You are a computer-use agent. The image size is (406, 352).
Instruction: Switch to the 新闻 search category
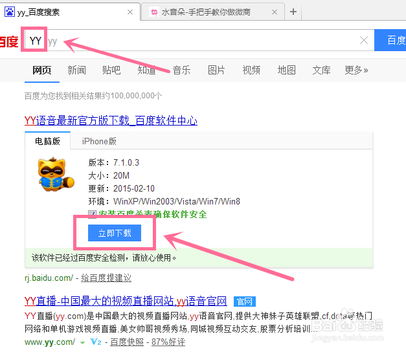pos(76,70)
